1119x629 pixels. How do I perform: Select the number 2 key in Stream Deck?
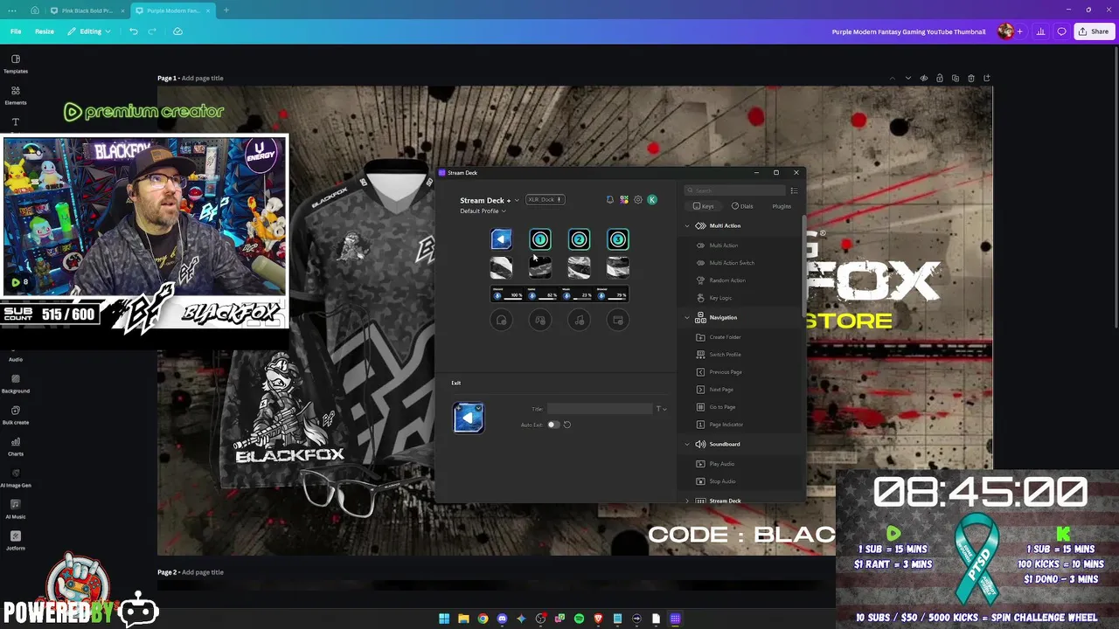click(x=579, y=239)
